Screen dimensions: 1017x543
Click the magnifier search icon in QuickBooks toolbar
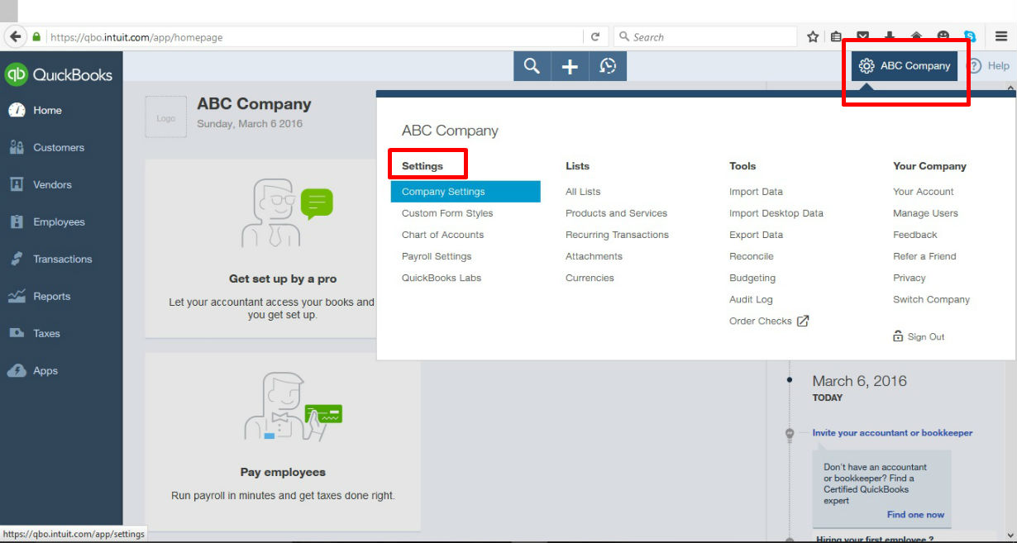click(532, 66)
